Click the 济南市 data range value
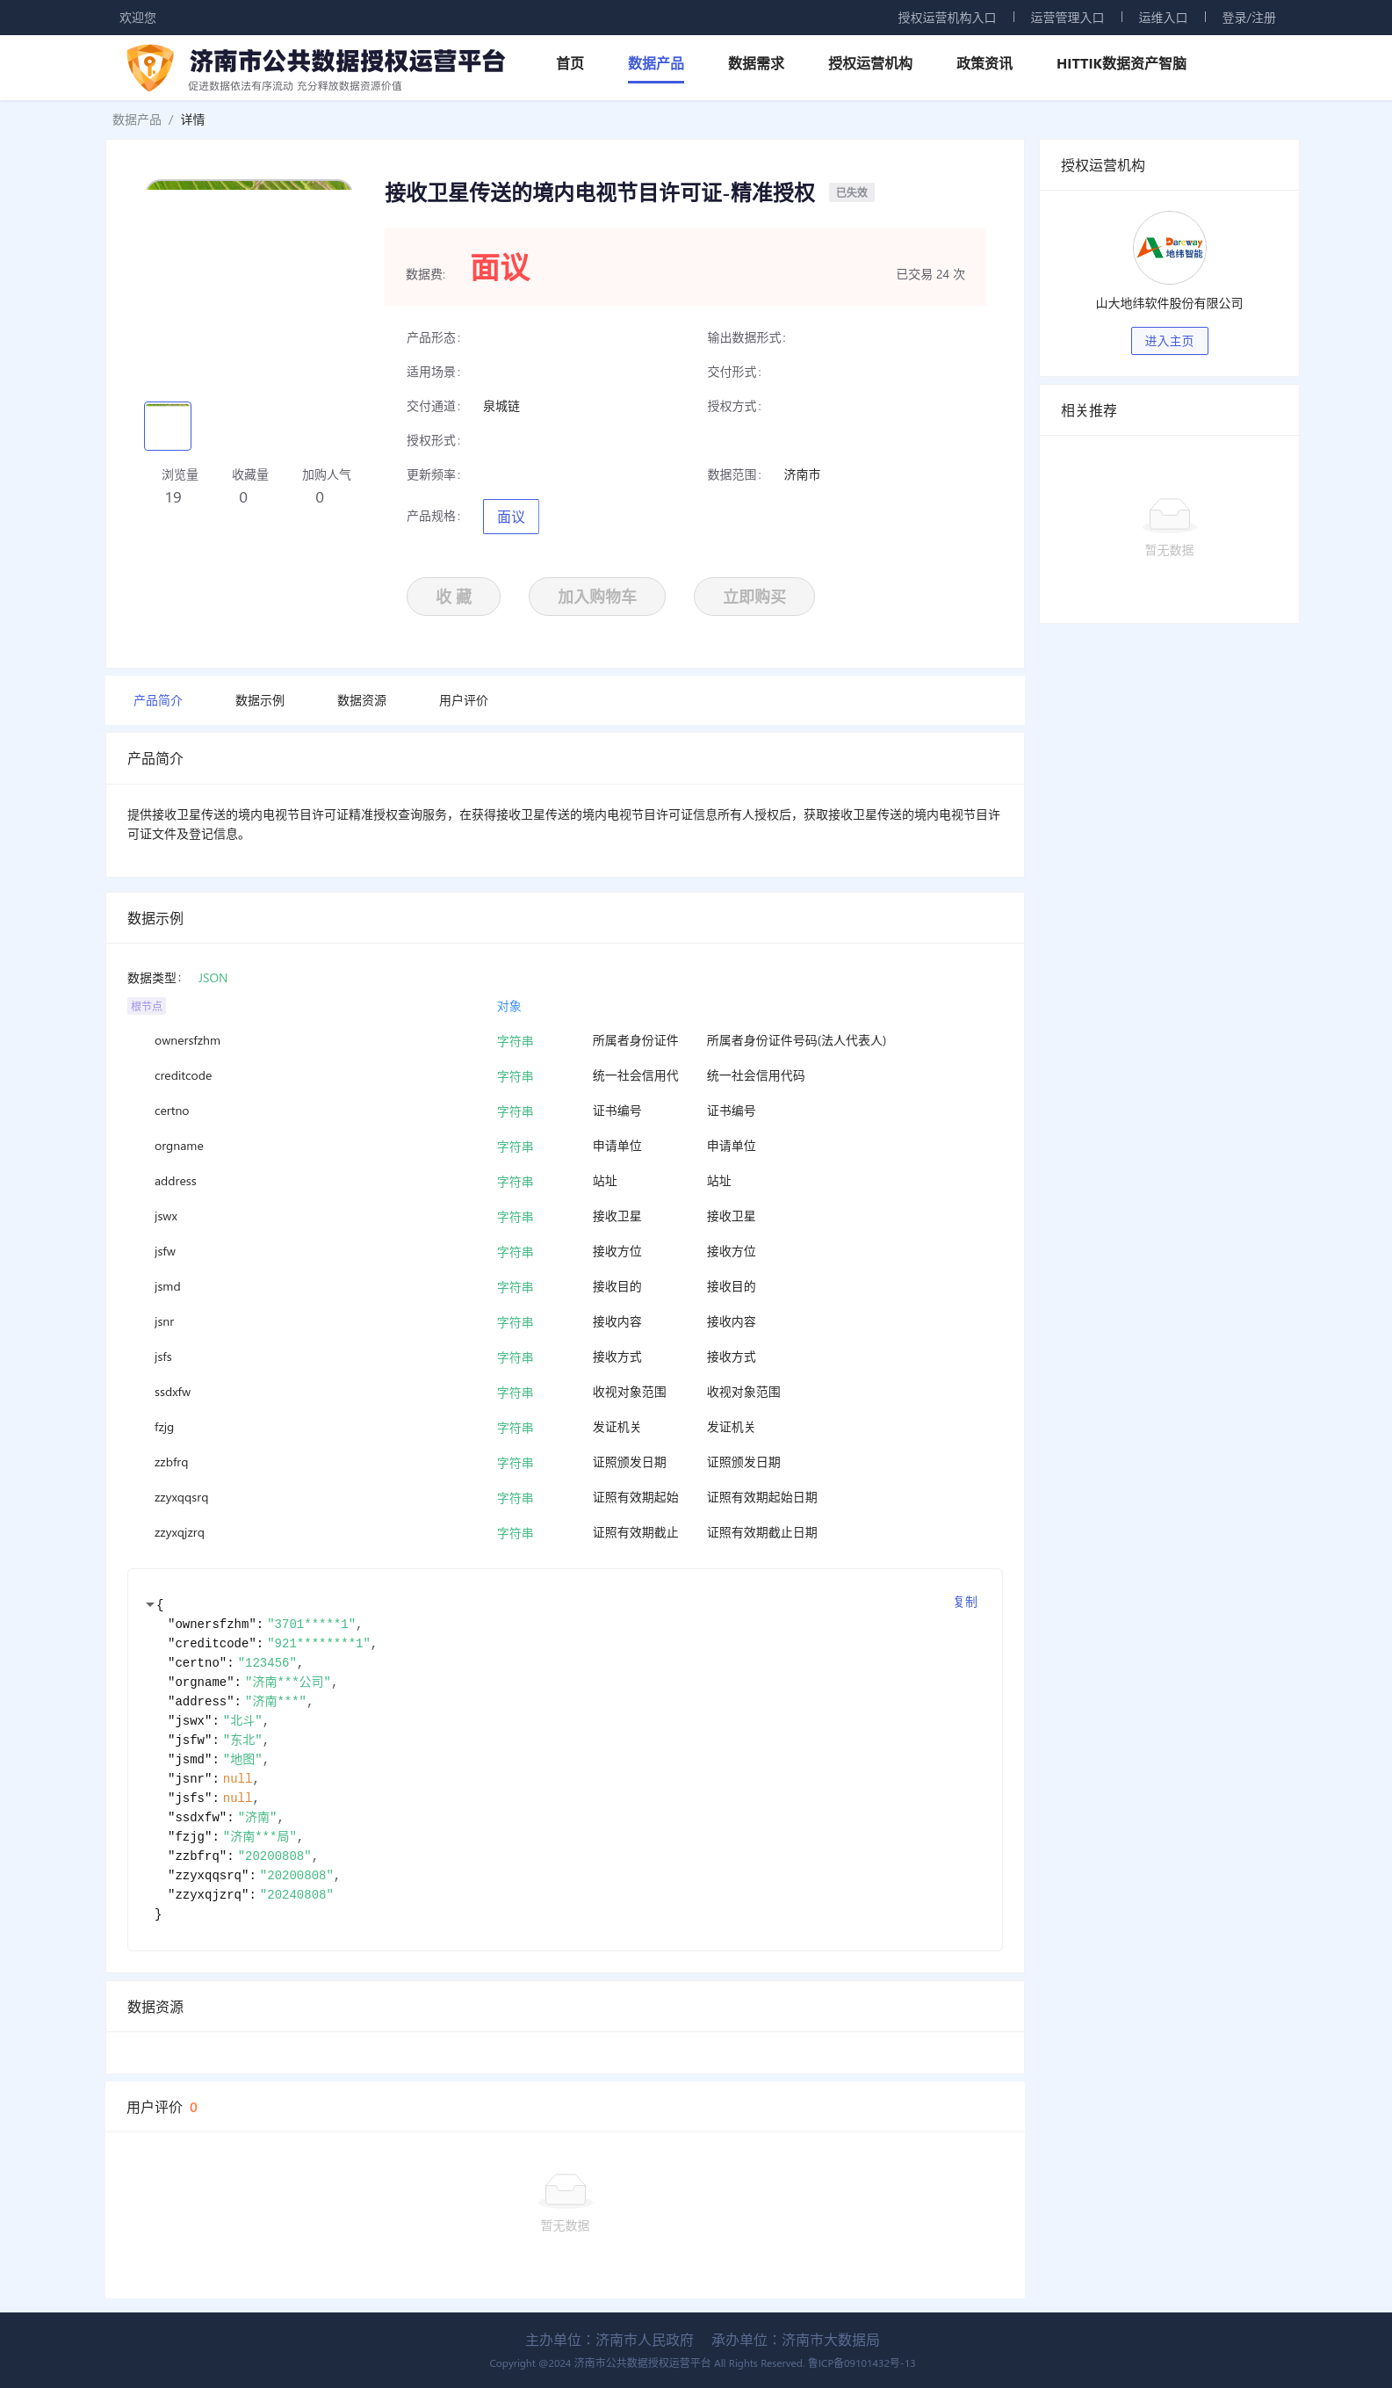 [x=802, y=474]
